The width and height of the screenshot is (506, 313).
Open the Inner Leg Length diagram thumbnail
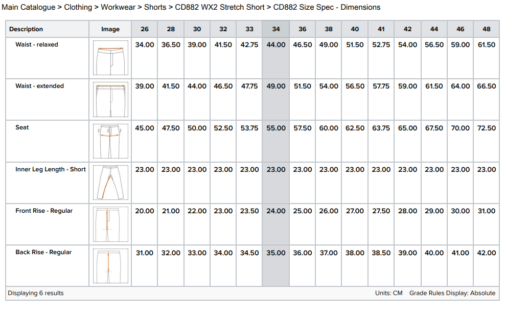110,183
